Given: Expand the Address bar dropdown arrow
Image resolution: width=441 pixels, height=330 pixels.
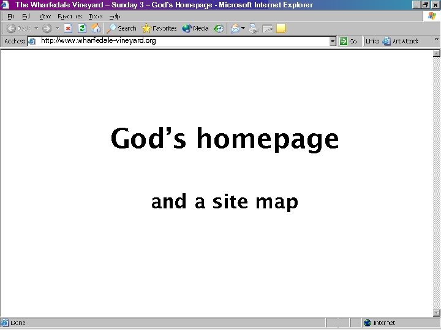Looking at the screenshot, I should (333, 42).
